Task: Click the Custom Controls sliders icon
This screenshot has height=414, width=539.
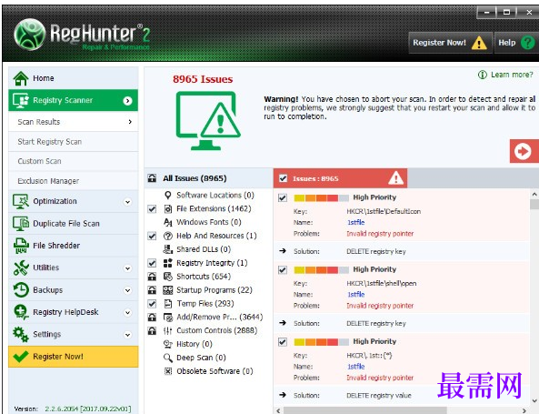Action: [x=168, y=330]
